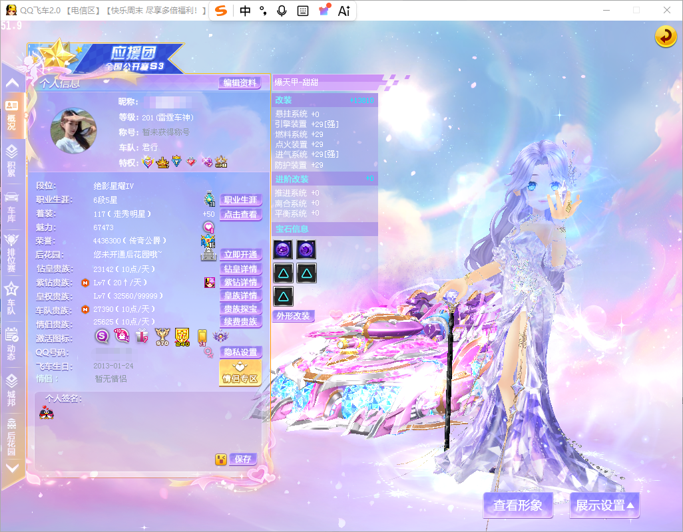
Task: Click the second purple gem slot
Action: (306, 249)
